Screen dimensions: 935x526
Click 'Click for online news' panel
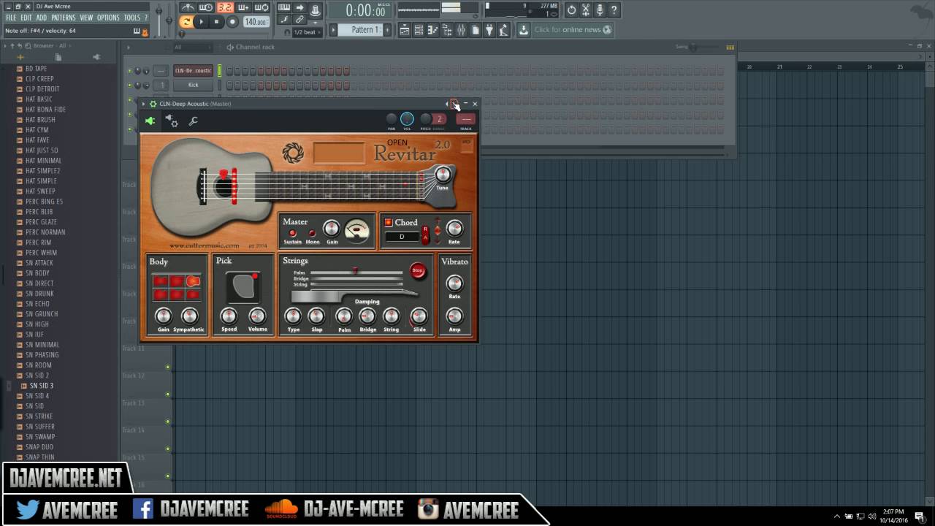[573, 30]
